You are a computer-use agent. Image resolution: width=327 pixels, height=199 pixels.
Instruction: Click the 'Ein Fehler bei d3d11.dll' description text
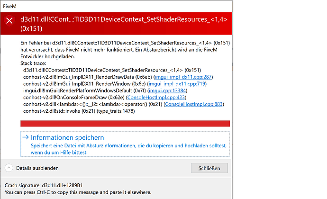125,50
